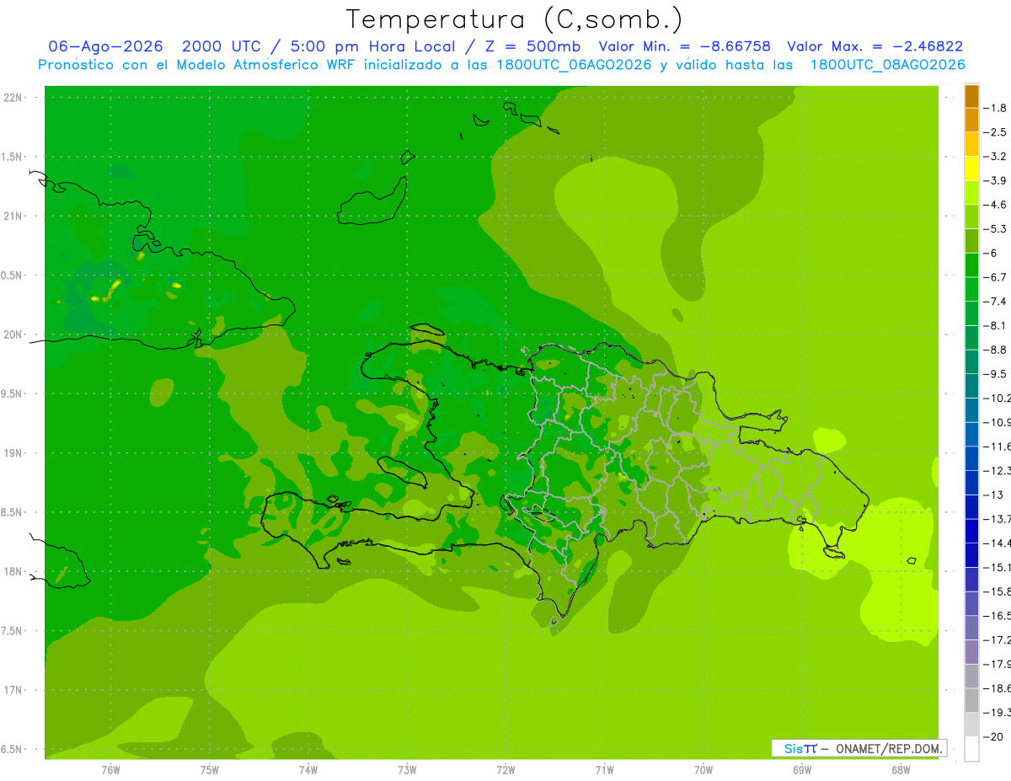Click the "Valor Min. = -8.66758" text
The height and width of the screenshot is (781, 1011).
point(684,47)
